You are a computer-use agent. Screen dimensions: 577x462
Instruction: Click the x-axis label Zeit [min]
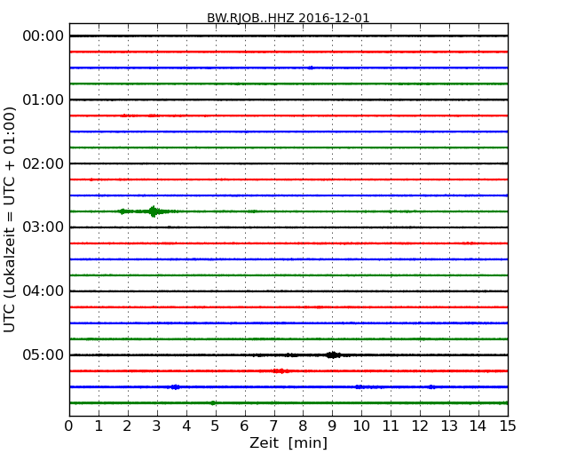coord(288,442)
